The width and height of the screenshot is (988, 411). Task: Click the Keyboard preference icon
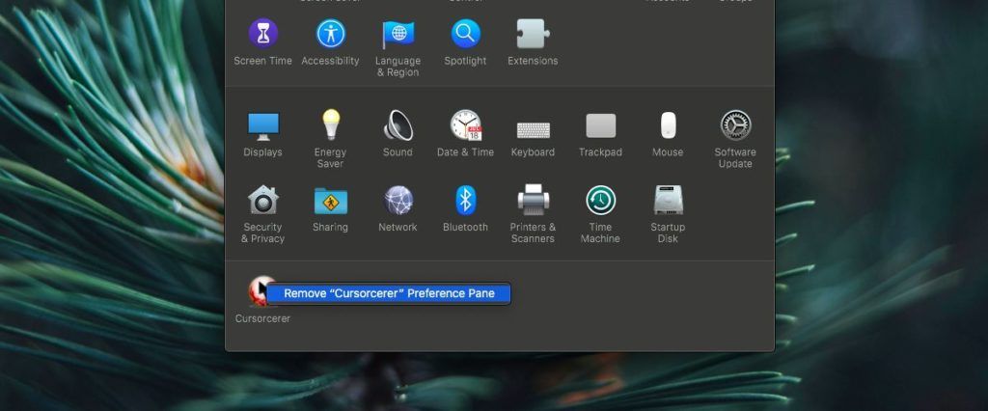pyautogui.click(x=533, y=128)
